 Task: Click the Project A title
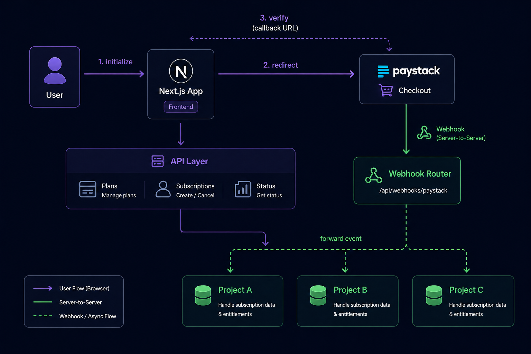[235, 290]
